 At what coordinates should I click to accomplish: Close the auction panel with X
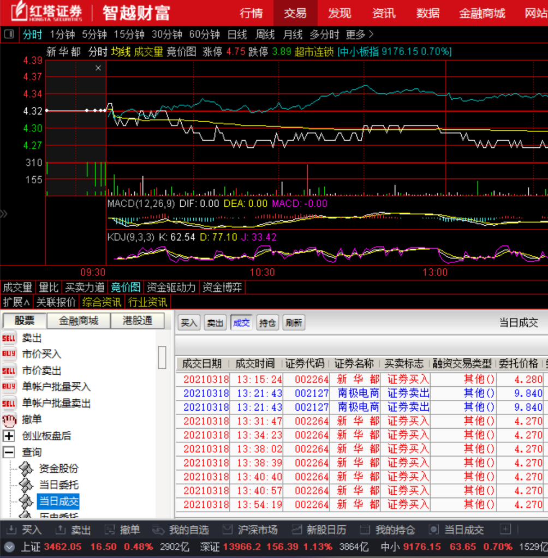click(x=98, y=68)
